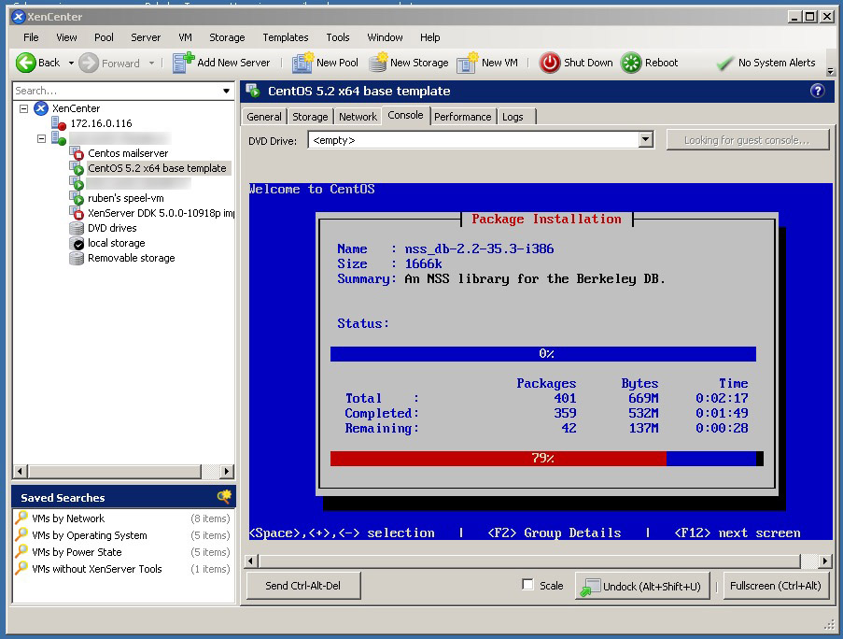
Task: Click the New Pool icon
Action: (302, 63)
